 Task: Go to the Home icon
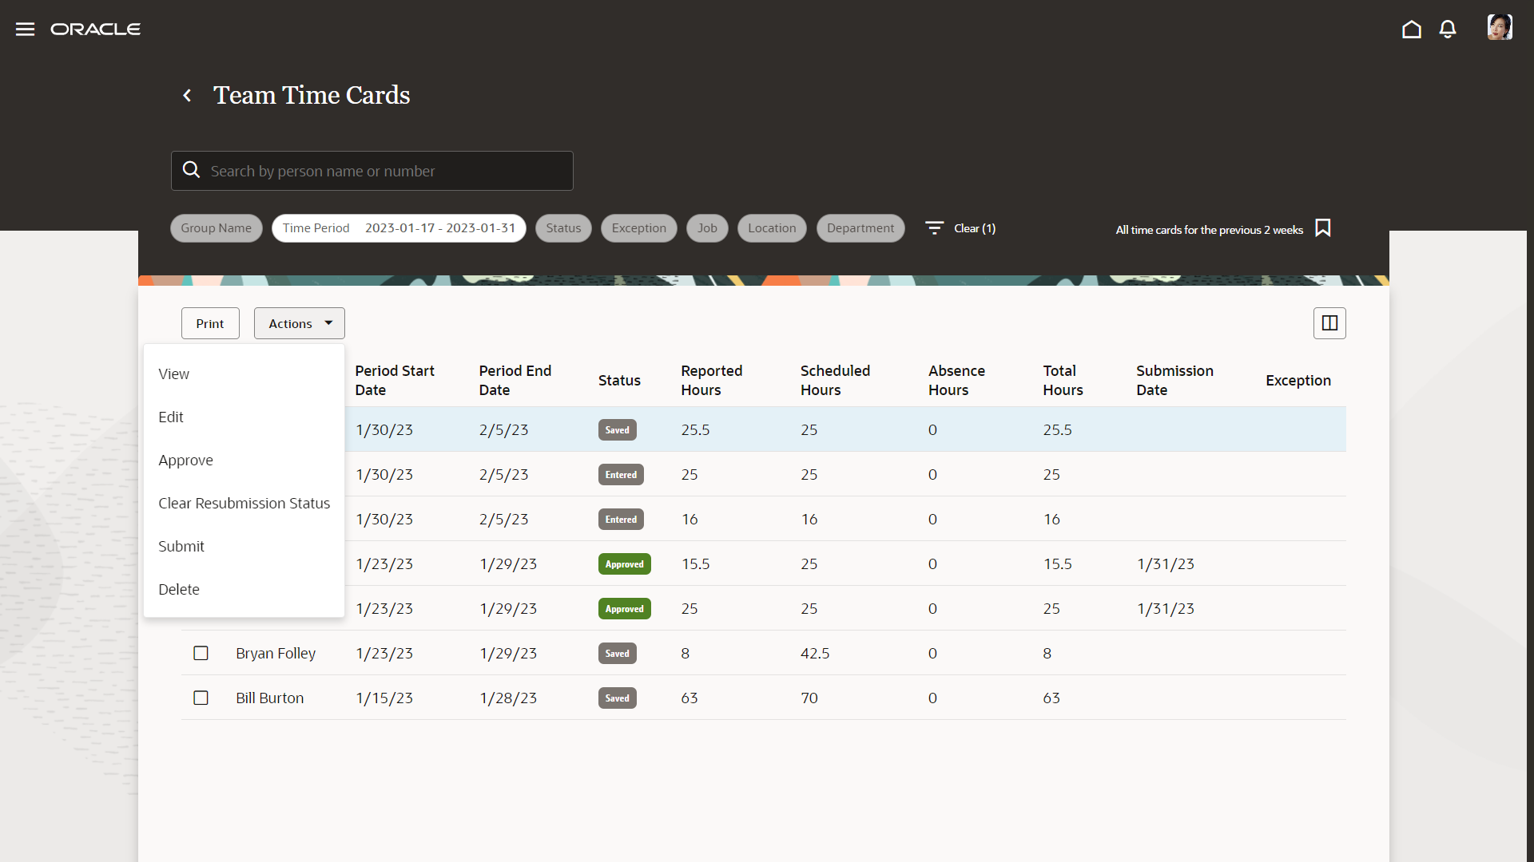pos(1411,30)
